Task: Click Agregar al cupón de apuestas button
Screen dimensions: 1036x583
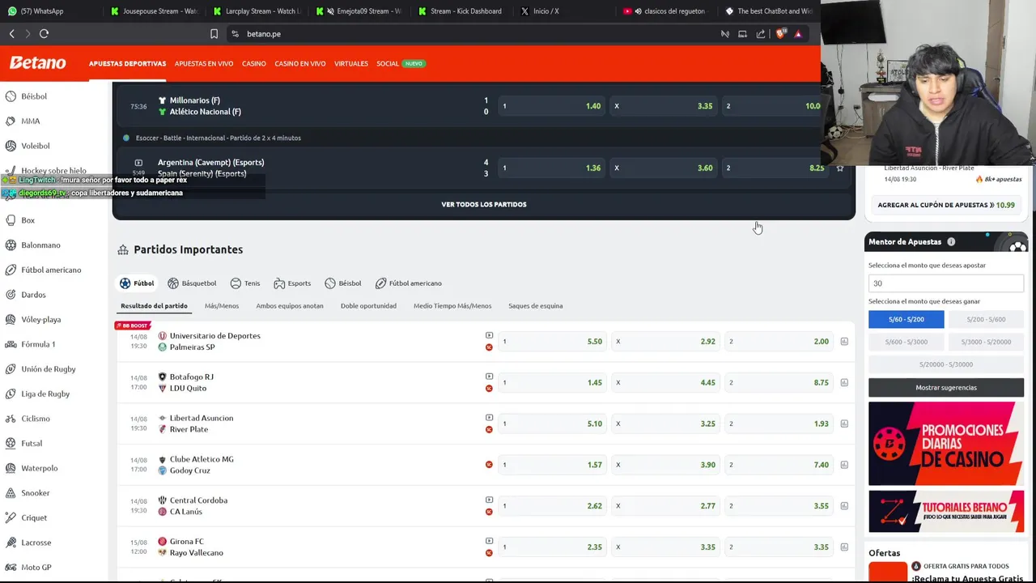Action: [x=946, y=205]
